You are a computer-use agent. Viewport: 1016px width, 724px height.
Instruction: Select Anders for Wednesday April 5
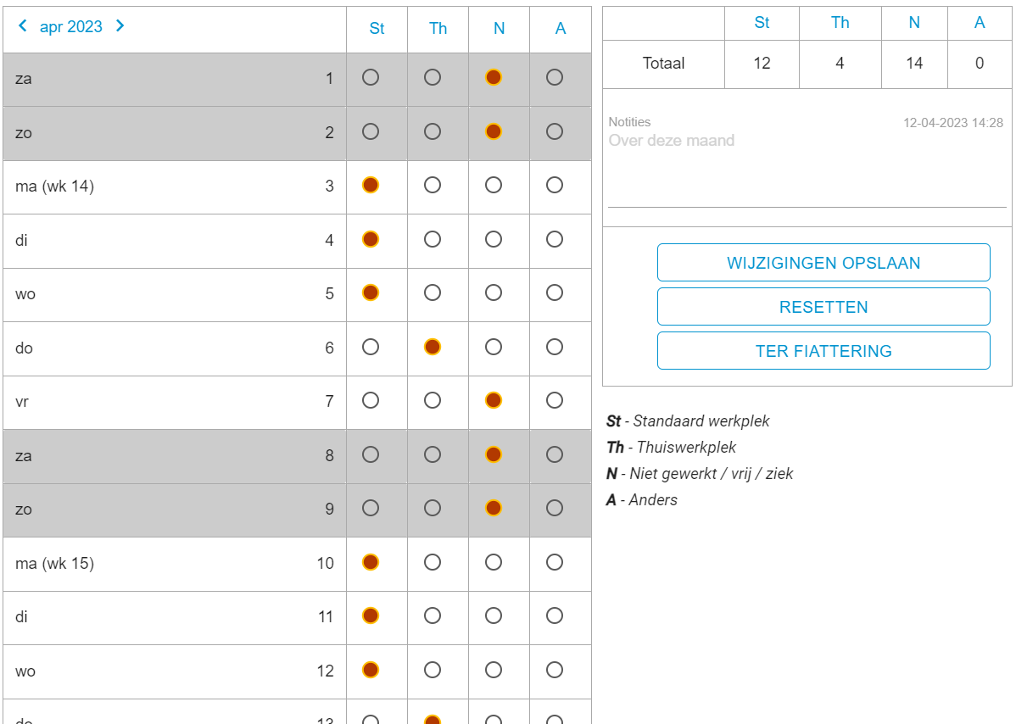(555, 292)
